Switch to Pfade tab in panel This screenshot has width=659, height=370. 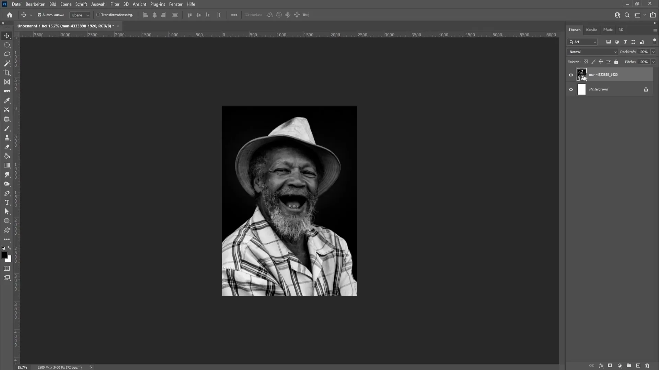pos(608,29)
